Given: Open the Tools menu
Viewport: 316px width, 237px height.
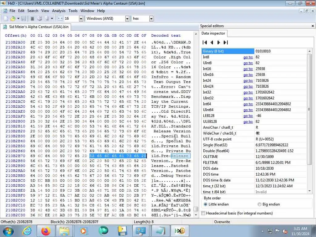Looking at the screenshot, I should tap(73, 11).
